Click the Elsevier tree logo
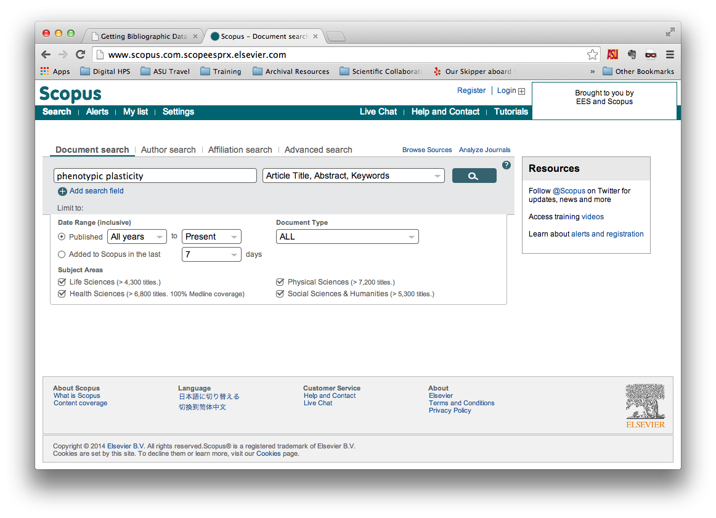Screen dimensions: 716x518 pyautogui.click(x=645, y=406)
